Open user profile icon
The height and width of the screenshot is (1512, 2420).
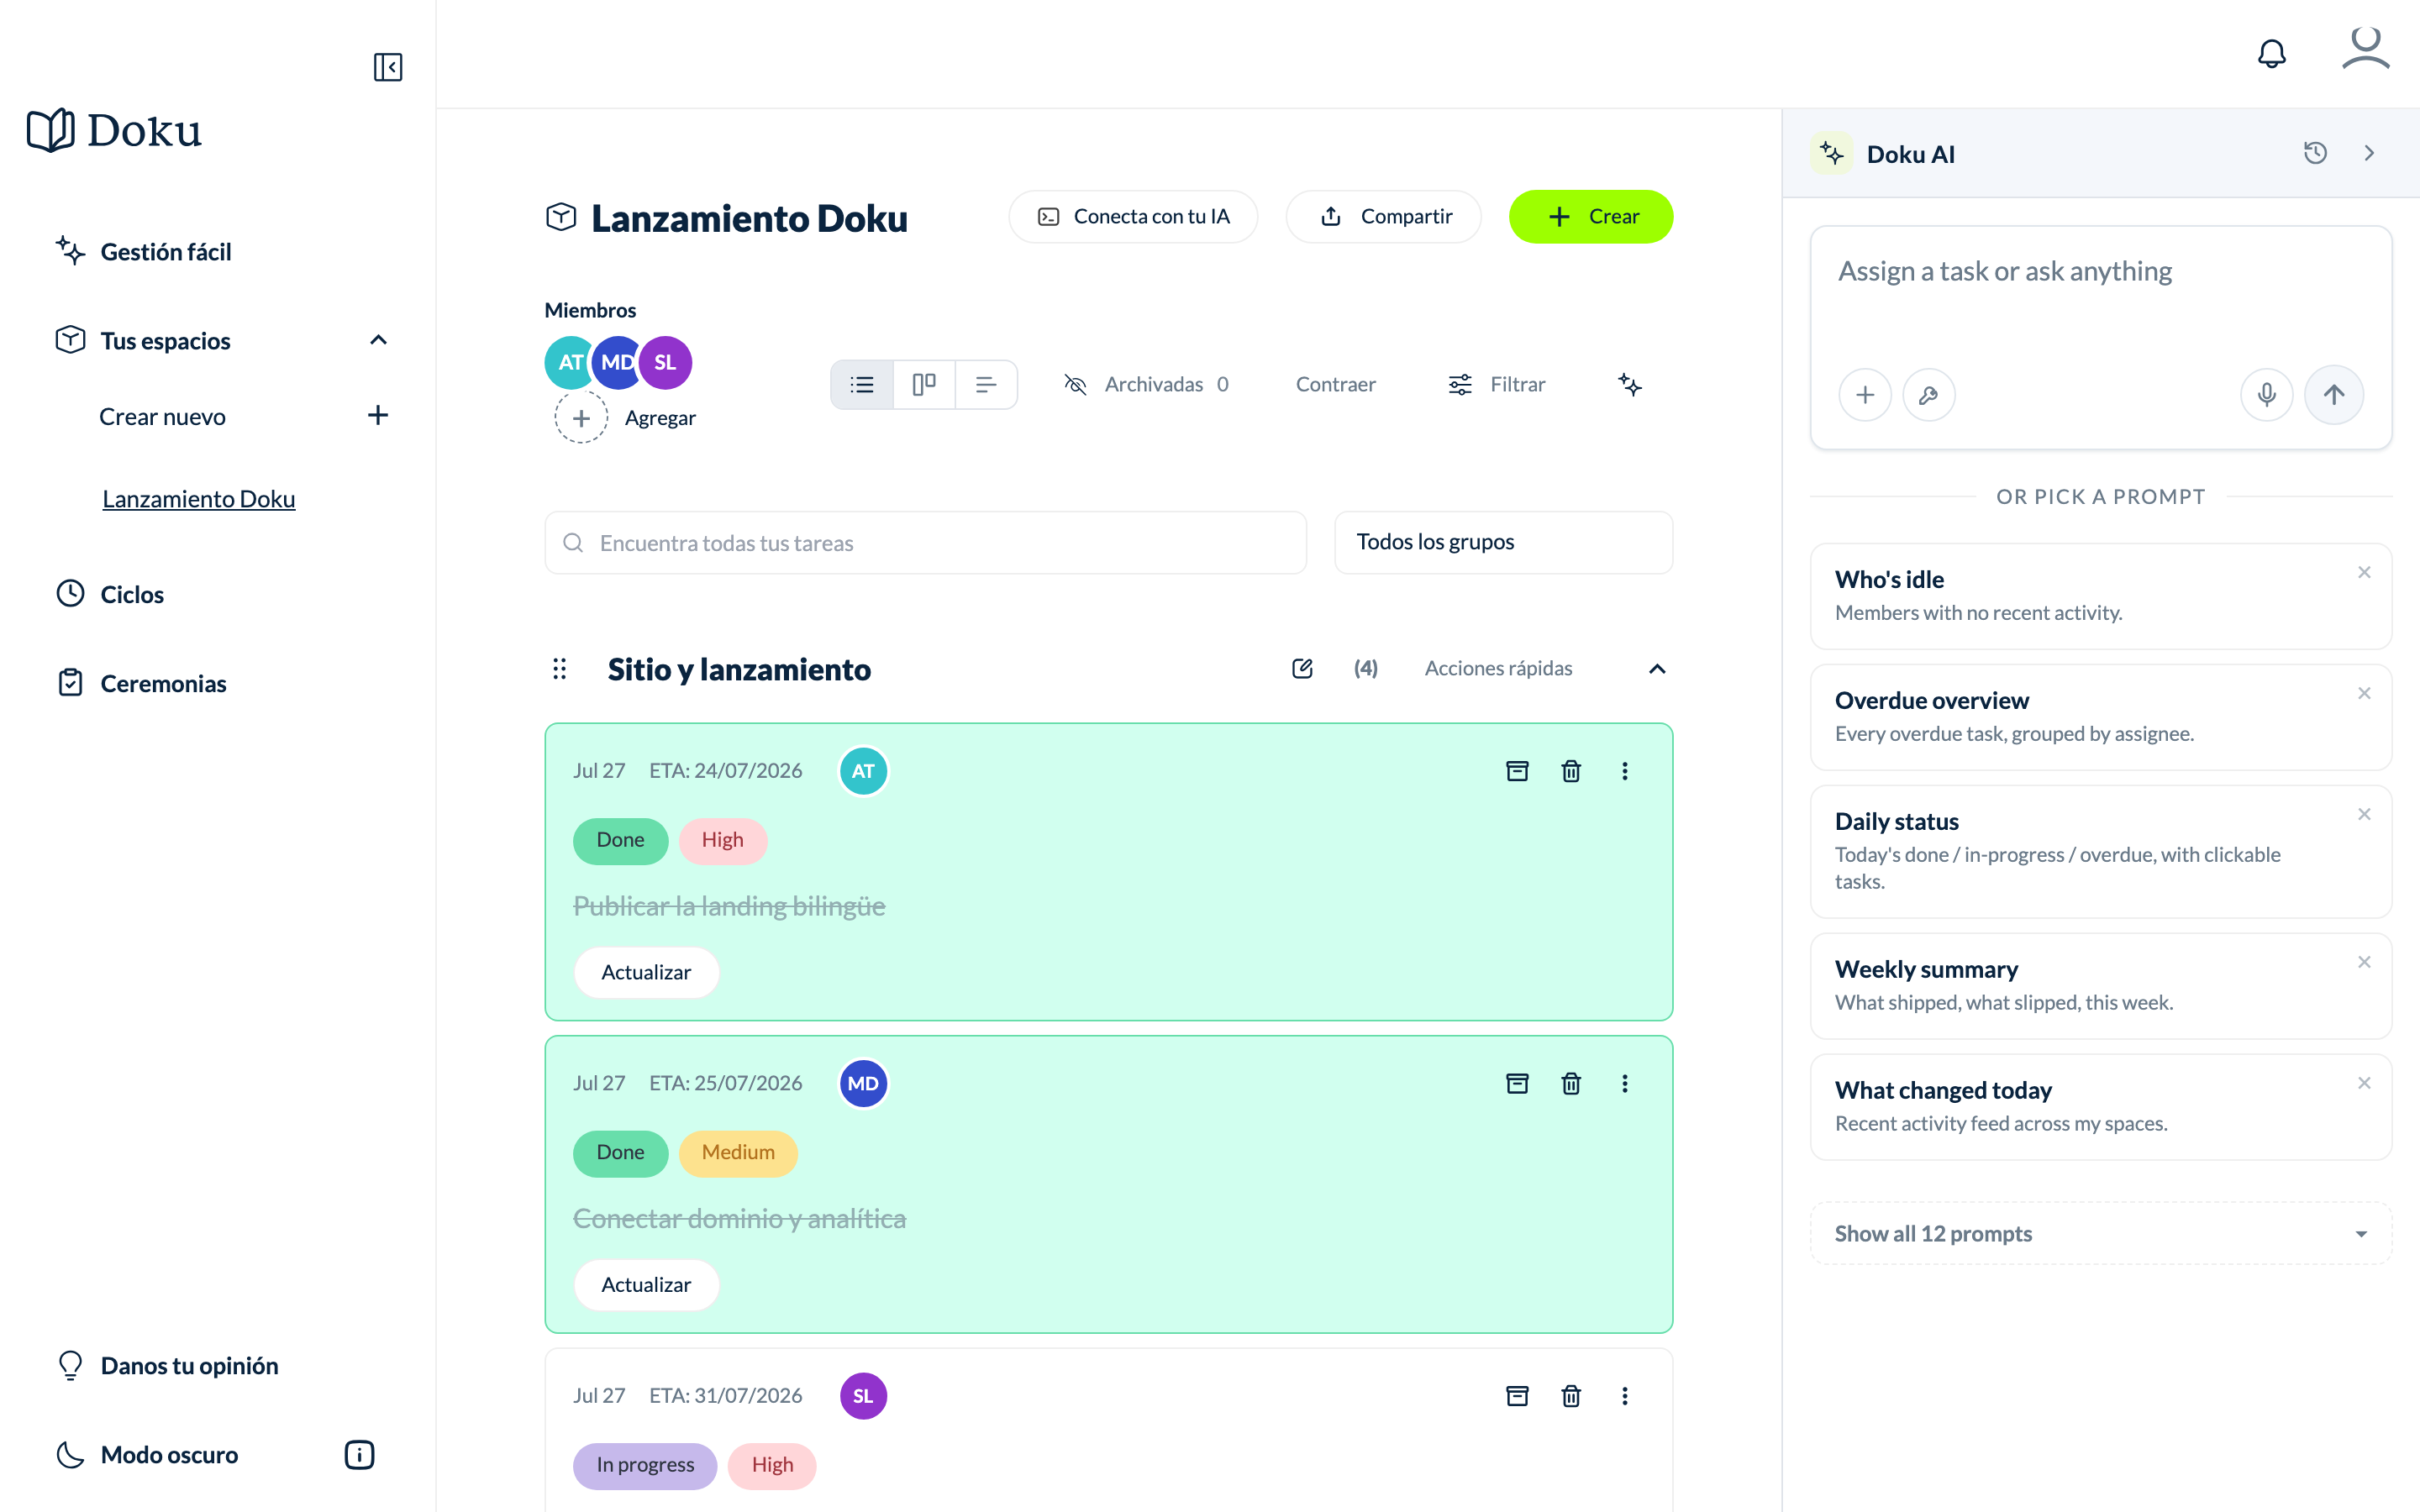pos(2365,49)
